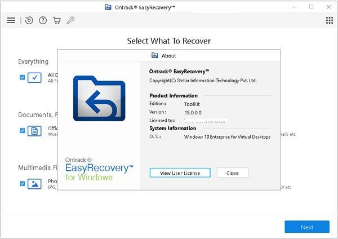Viewport: 338px width, 239px height.
Task: Open the help question mark icon
Action: pos(43,20)
